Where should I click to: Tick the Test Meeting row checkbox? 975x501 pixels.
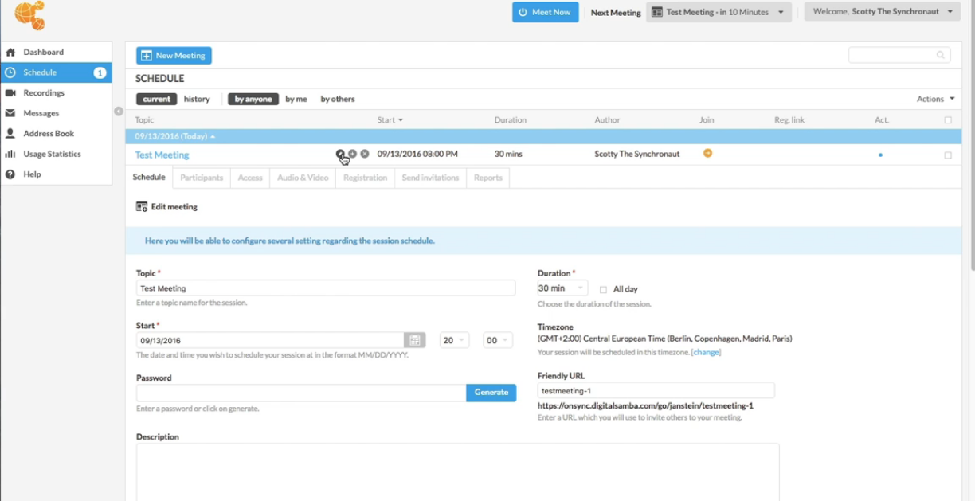coord(948,155)
